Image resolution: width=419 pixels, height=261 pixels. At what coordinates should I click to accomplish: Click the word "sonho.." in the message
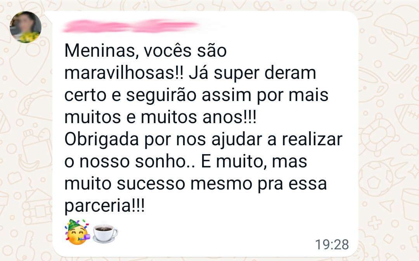(x=165, y=162)
